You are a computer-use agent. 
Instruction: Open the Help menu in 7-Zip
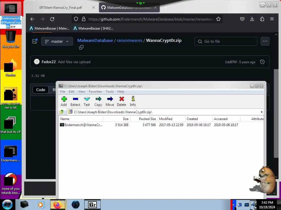pos(121,92)
